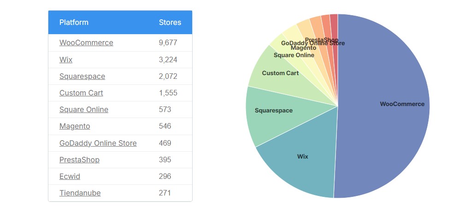Select the 296 stores value
470x213 pixels.
[x=165, y=176]
